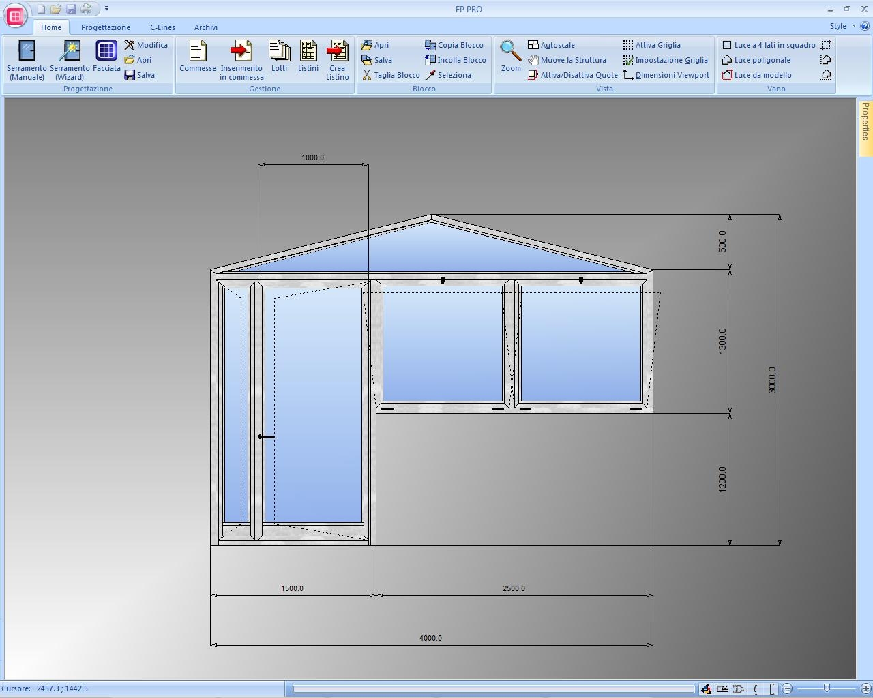Open the Archivi ribbon tab
Image resolution: width=873 pixels, height=698 pixels.
click(205, 27)
